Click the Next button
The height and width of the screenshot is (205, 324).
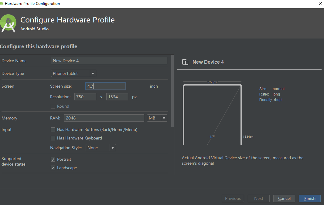click(x=259, y=198)
